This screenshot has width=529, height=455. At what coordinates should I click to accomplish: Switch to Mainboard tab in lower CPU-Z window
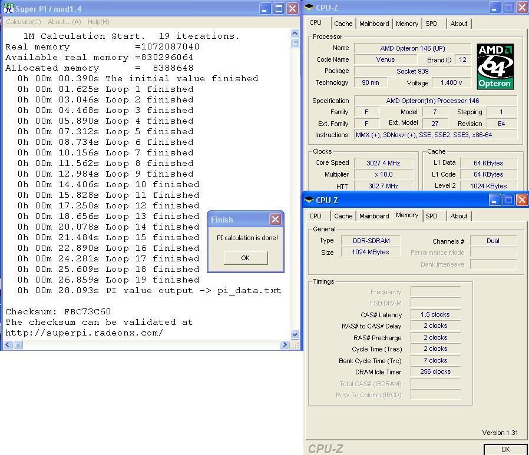click(x=374, y=216)
